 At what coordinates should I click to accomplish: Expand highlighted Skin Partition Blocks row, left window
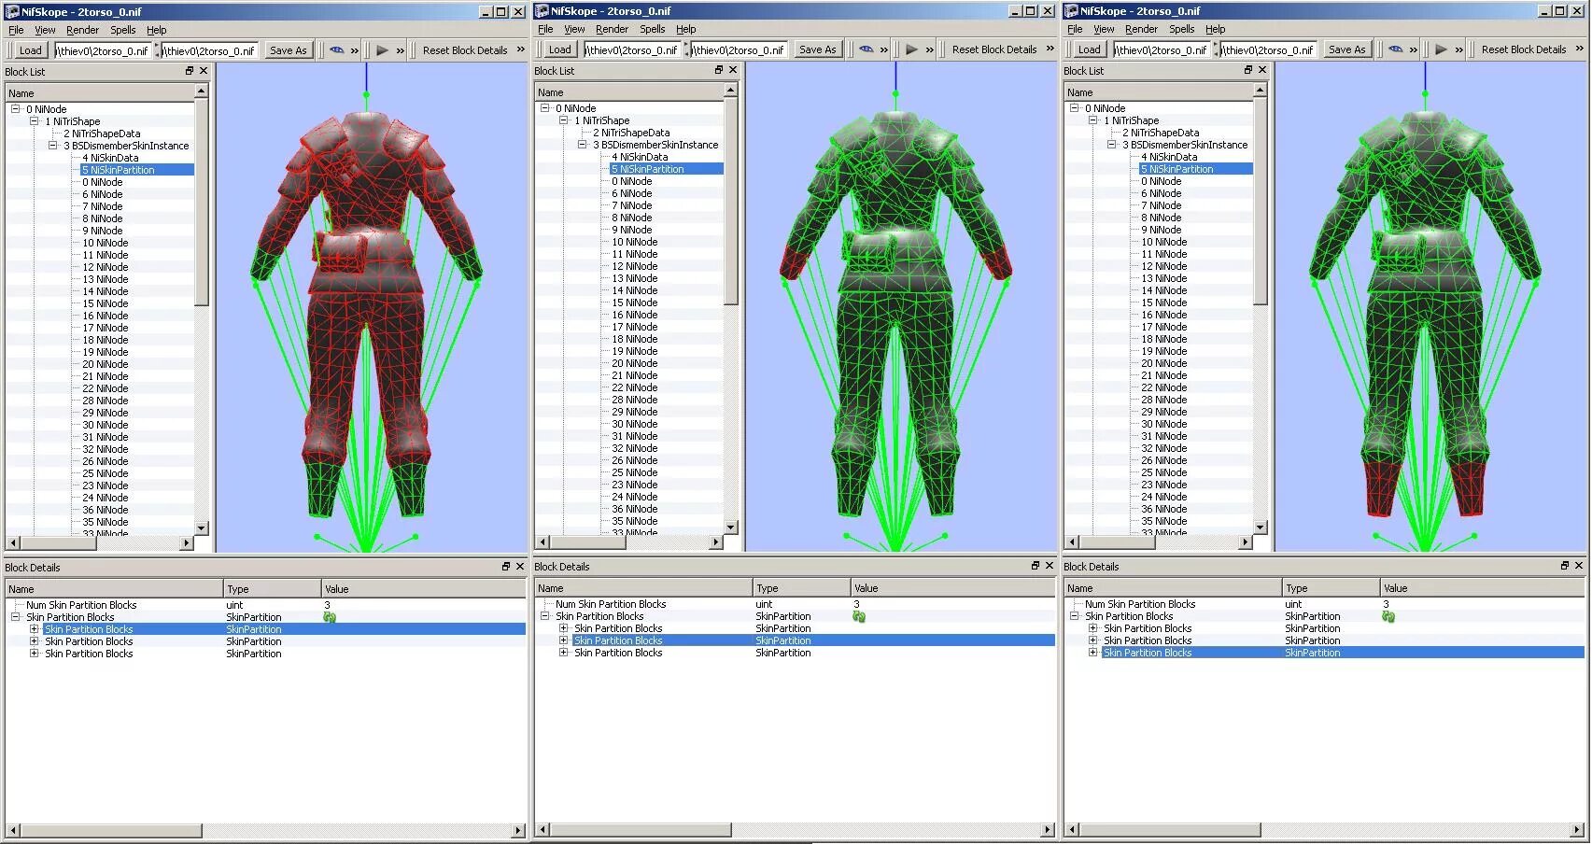pos(35,629)
